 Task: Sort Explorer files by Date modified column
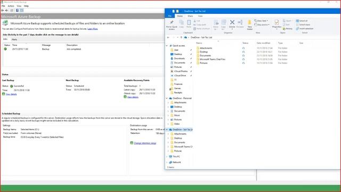click(263, 43)
